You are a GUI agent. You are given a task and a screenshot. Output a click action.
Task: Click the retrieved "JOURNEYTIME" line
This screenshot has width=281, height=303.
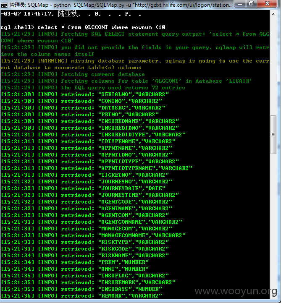pyautogui.click(x=90, y=195)
